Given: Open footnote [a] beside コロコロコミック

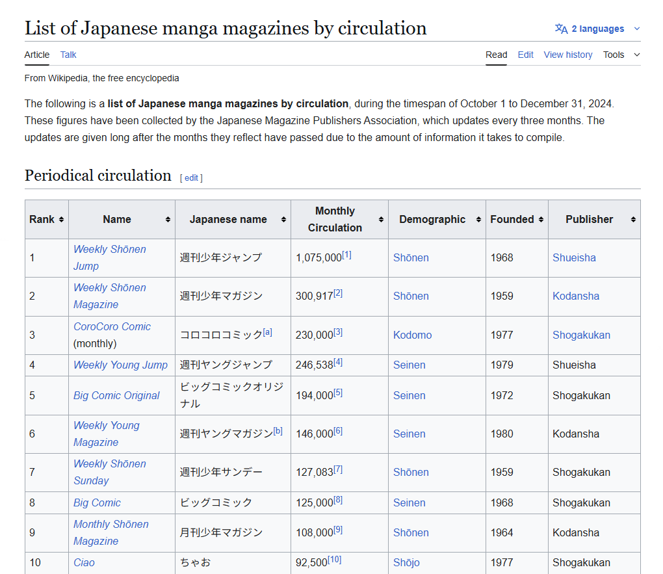Looking at the screenshot, I should (x=267, y=332).
